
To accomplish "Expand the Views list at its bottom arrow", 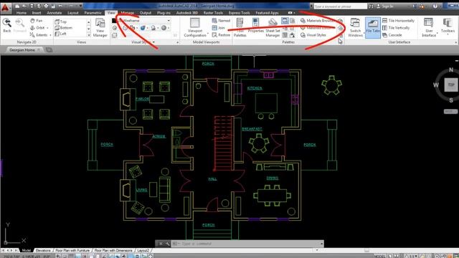I will tap(89, 35).
